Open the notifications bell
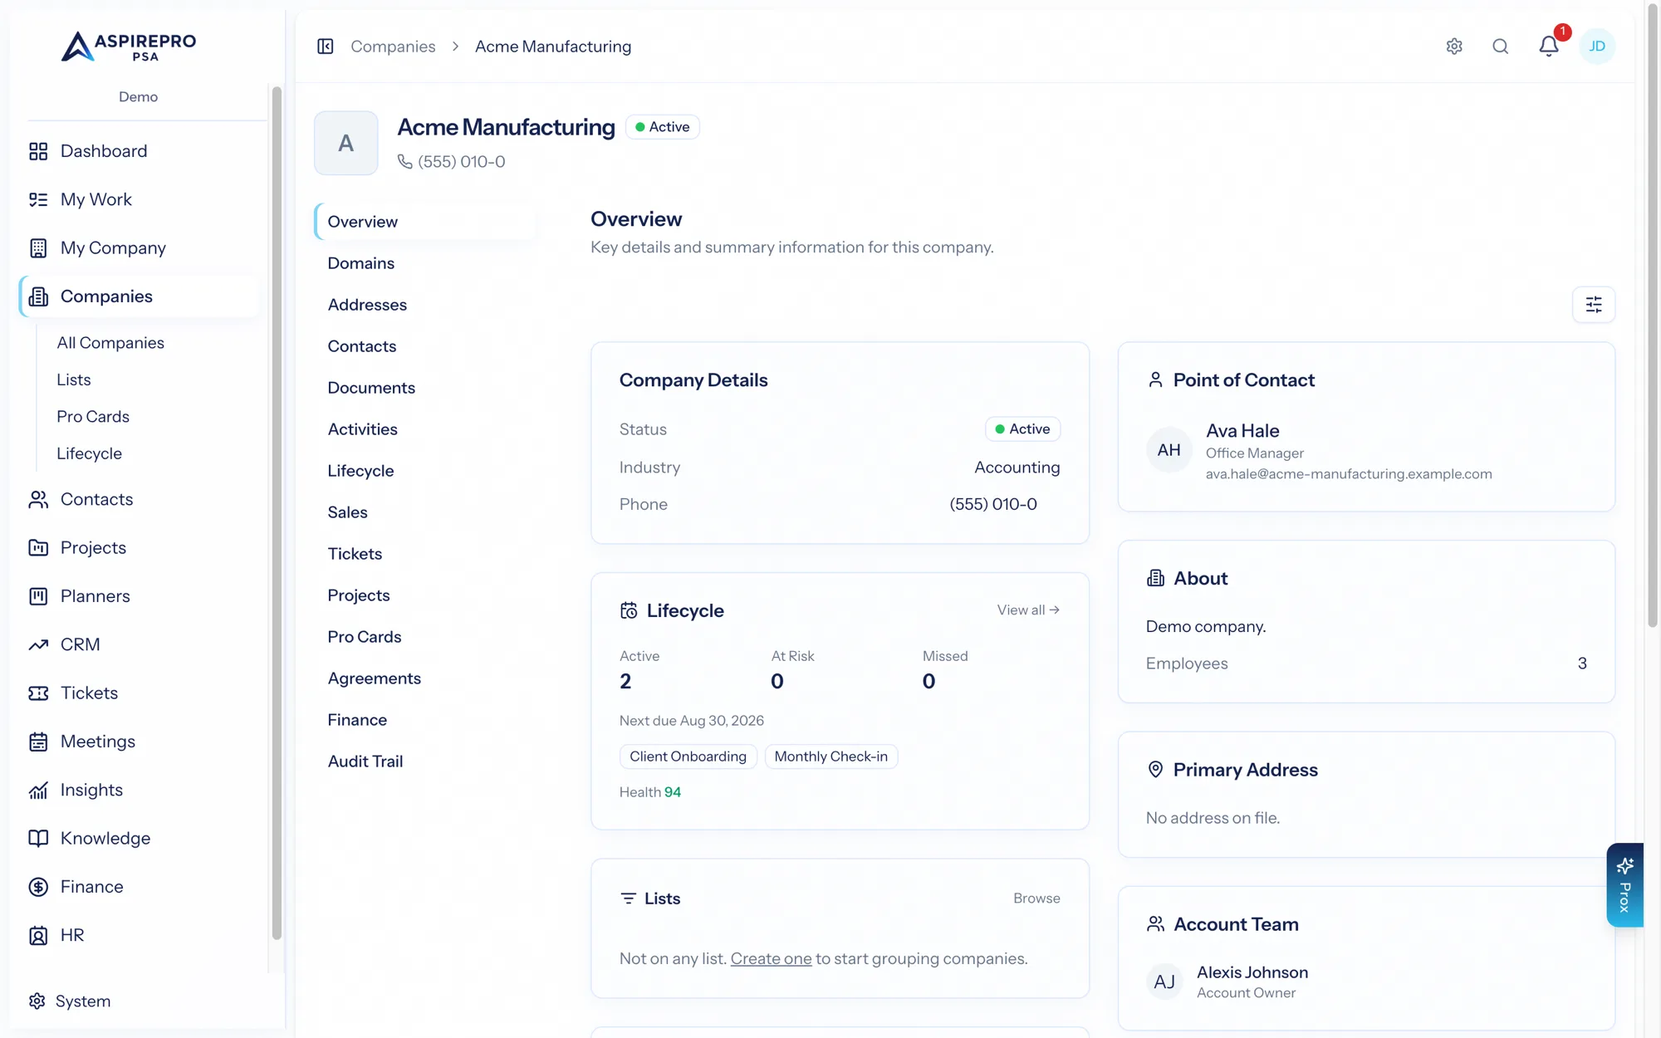The image size is (1661, 1038). [x=1549, y=47]
